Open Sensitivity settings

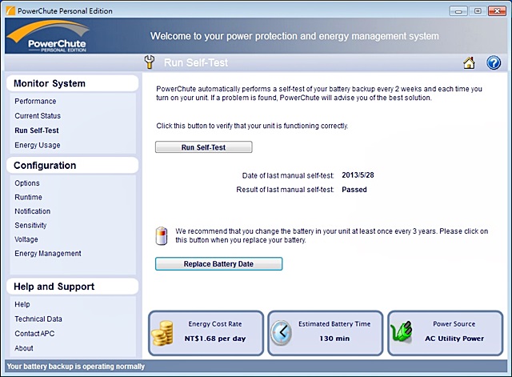pos(30,226)
